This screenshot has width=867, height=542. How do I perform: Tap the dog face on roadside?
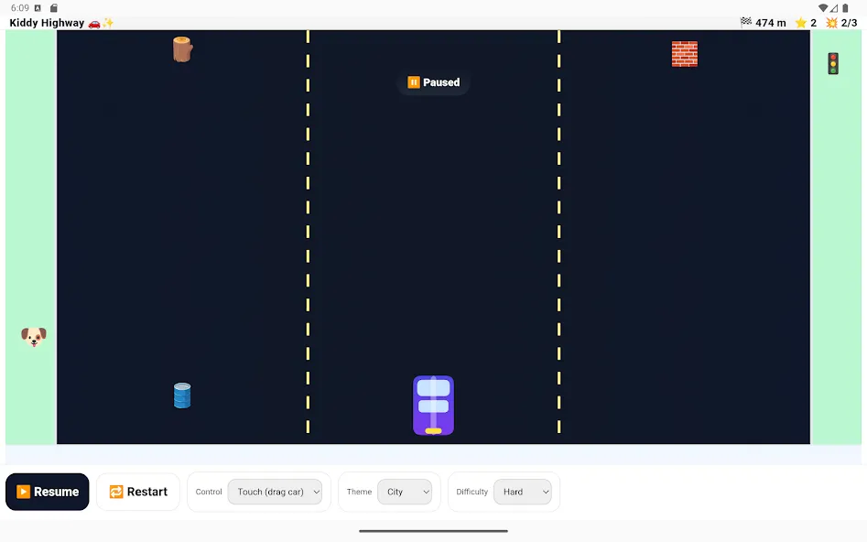[34, 336]
